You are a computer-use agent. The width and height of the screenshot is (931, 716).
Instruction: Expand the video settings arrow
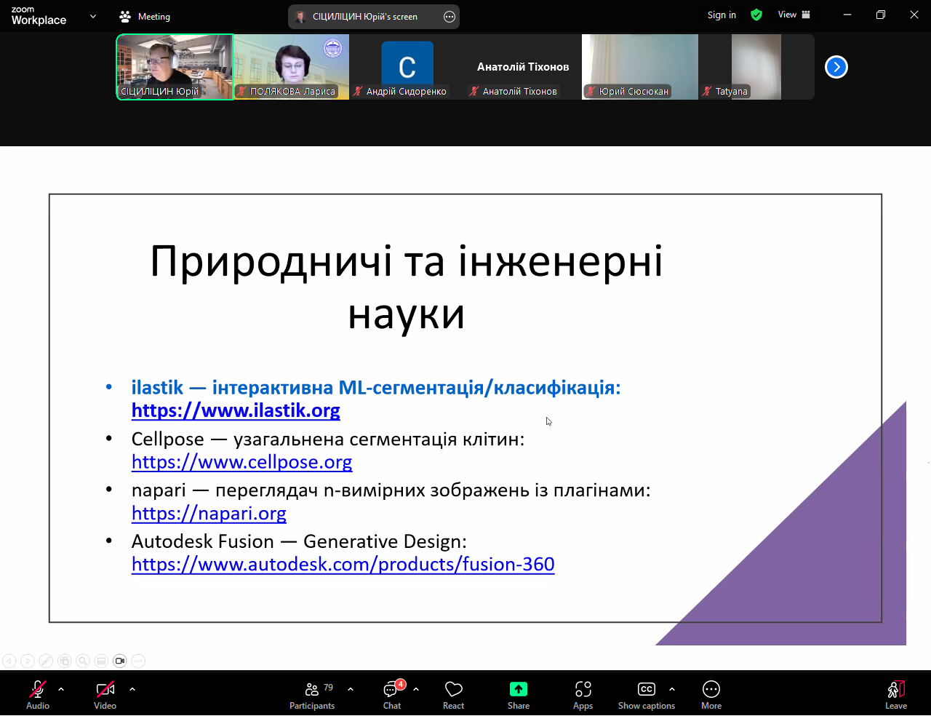132,688
